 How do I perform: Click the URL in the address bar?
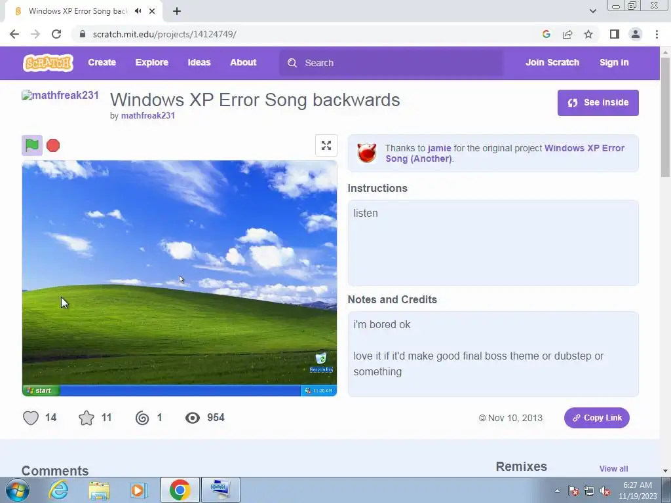pos(164,34)
